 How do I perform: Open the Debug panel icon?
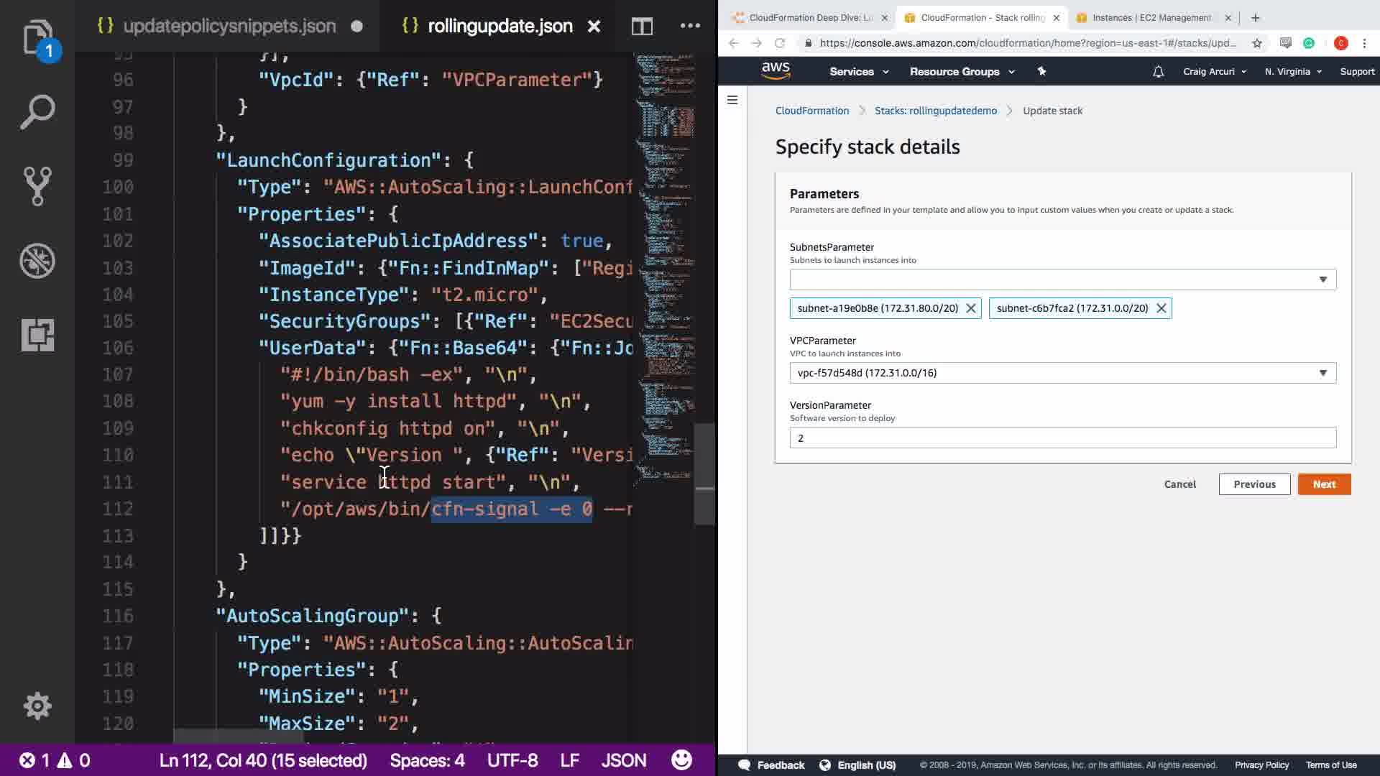pos(37,261)
